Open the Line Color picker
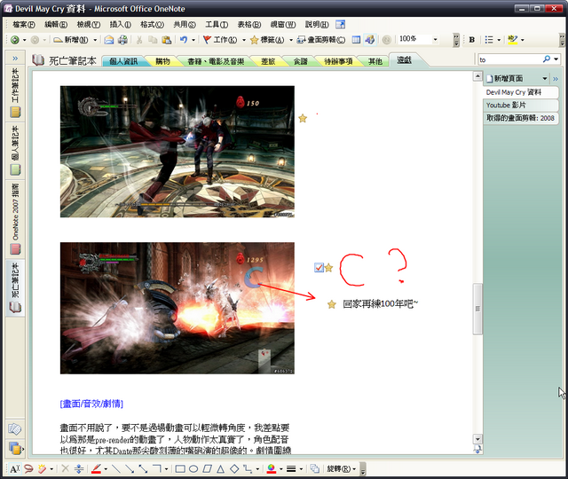 (272, 469)
